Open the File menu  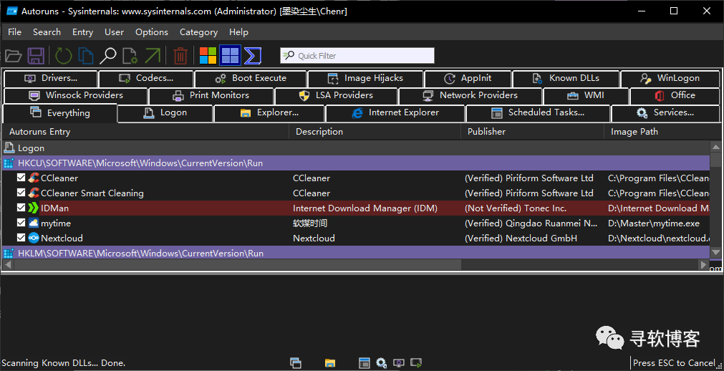coord(15,32)
